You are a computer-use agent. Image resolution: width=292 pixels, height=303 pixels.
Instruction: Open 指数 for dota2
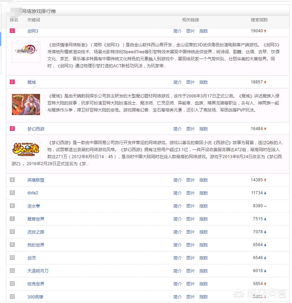click(204, 193)
